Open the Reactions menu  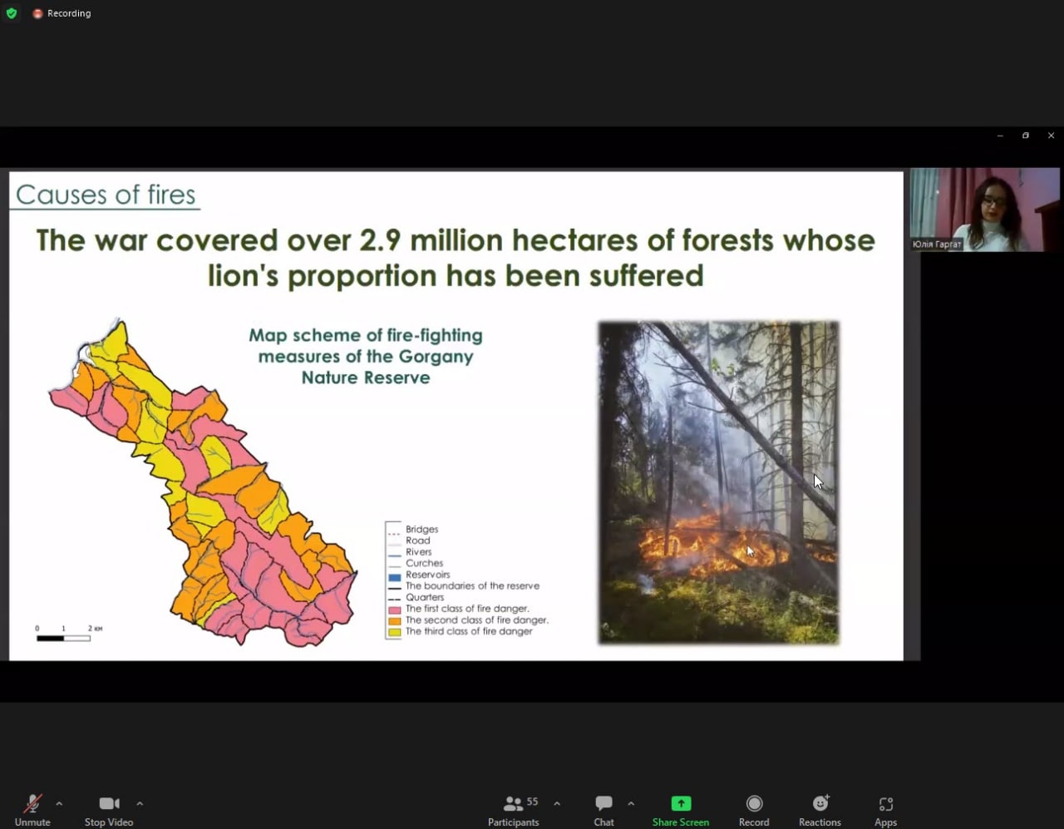pyautogui.click(x=820, y=809)
